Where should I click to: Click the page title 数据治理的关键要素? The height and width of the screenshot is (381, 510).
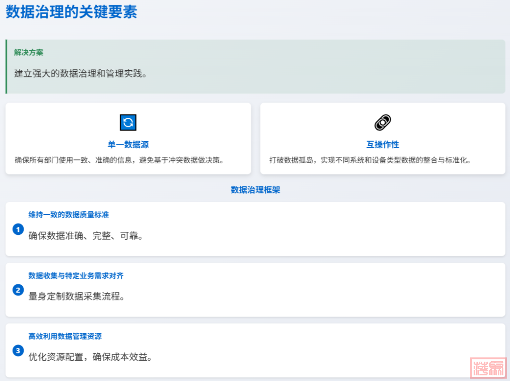coord(71,12)
